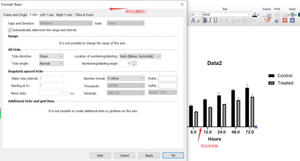Click the 72.0 x-axis label

pos(250,132)
